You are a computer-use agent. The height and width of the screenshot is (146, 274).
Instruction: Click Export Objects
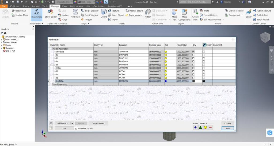click(x=209, y=15)
